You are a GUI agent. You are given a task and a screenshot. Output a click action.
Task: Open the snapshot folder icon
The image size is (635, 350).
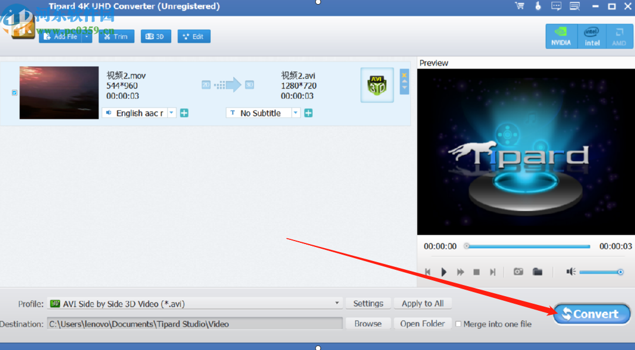[x=537, y=272]
